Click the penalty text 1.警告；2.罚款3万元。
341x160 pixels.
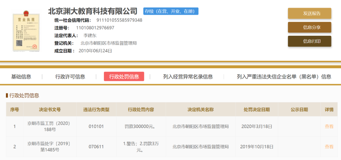[141, 147]
